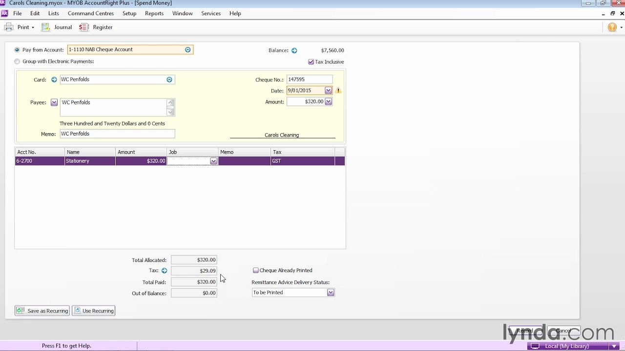Click the Cheque No. input field
Screen dimensions: 625x351
tap(310, 79)
